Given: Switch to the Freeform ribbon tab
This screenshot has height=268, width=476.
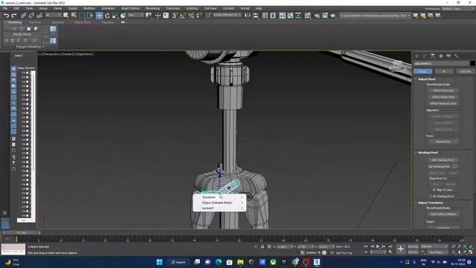Looking at the screenshot, I should (x=35, y=22).
